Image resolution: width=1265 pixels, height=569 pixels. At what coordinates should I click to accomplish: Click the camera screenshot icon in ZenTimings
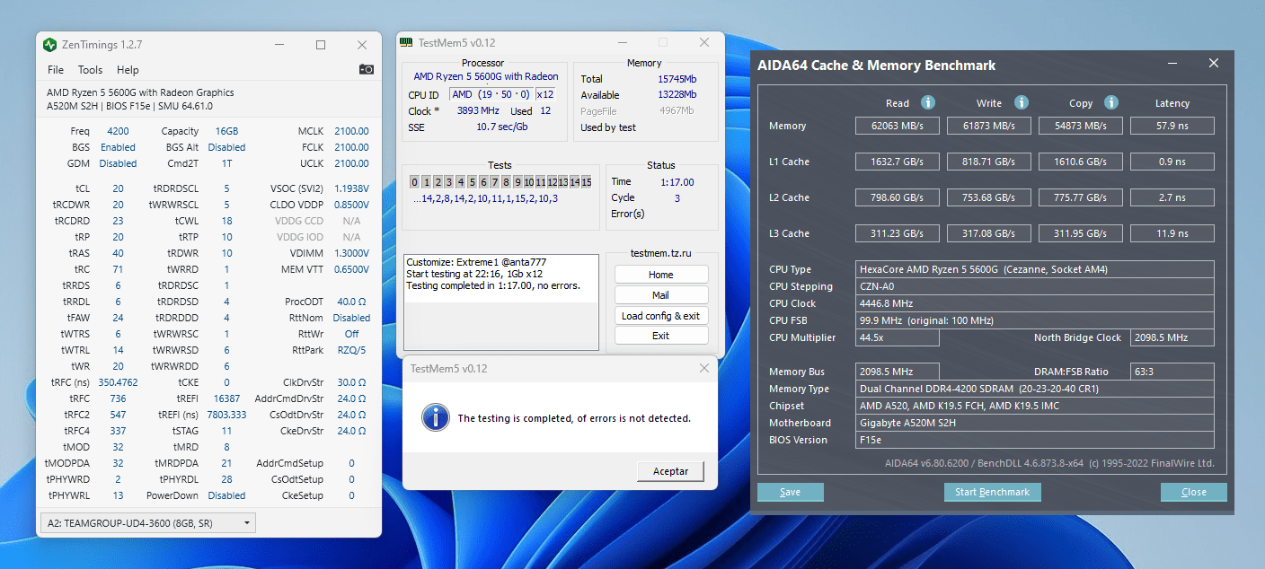[x=366, y=69]
